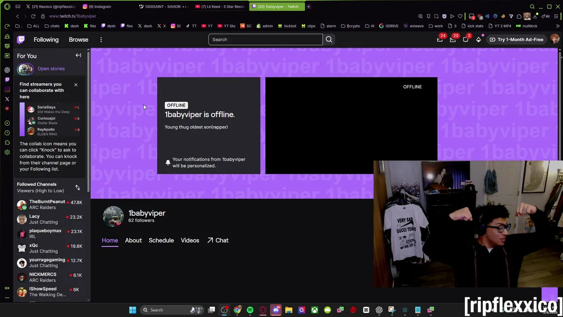This screenshot has width=563, height=317.
Task: Open Instagram icon in Opera sidebar
Action: 7,89
